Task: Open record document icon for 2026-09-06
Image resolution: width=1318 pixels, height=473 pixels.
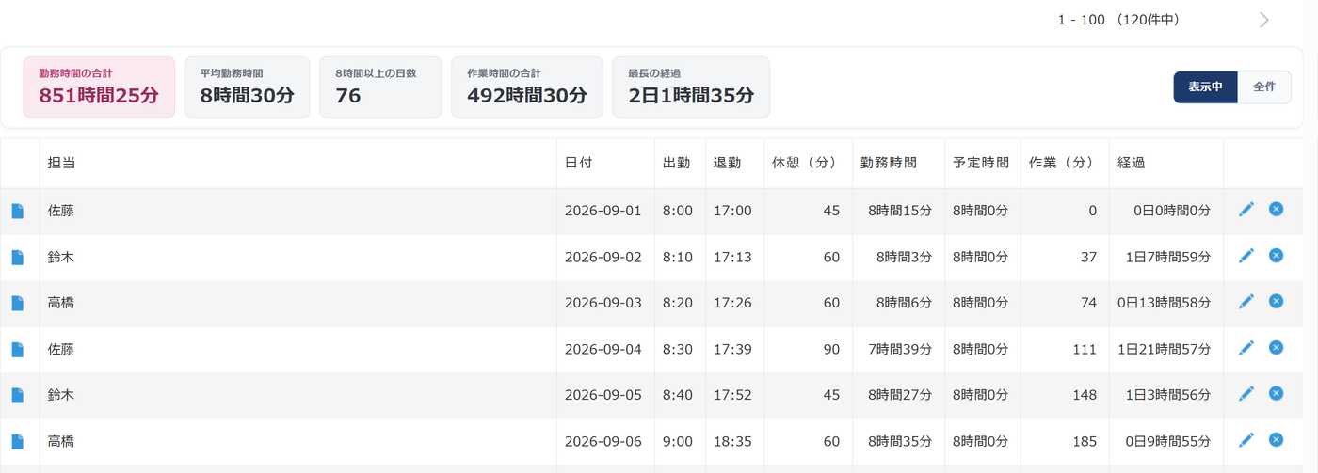Action: [17, 441]
